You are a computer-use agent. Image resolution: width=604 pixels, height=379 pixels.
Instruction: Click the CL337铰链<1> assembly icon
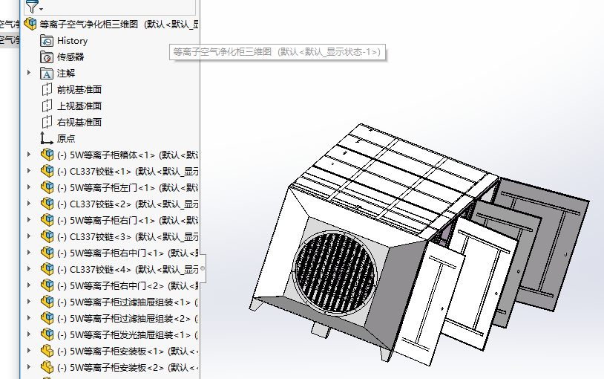tap(47, 171)
